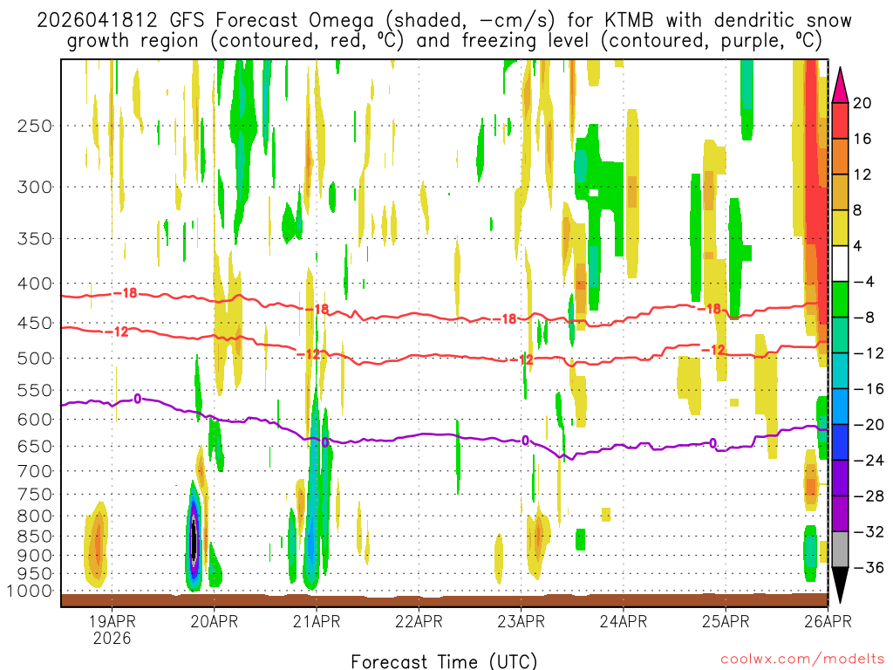Click the '2026' year label under 19APR
The height and width of the screenshot is (670, 893).
pos(112,638)
